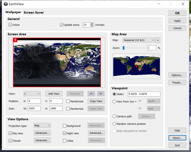Click the EarthView globe icon in title bar
This screenshot has height=152, width=191.
point(6,4)
